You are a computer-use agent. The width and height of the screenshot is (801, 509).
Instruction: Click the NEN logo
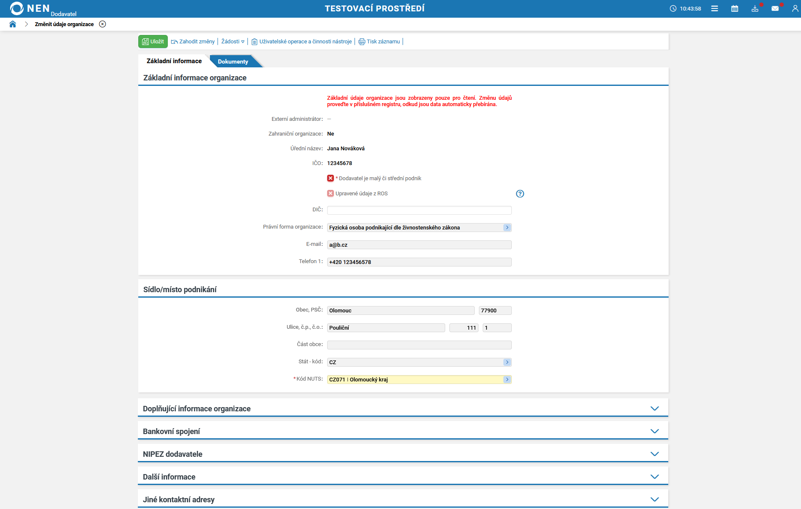pyautogui.click(x=30, y=8)
